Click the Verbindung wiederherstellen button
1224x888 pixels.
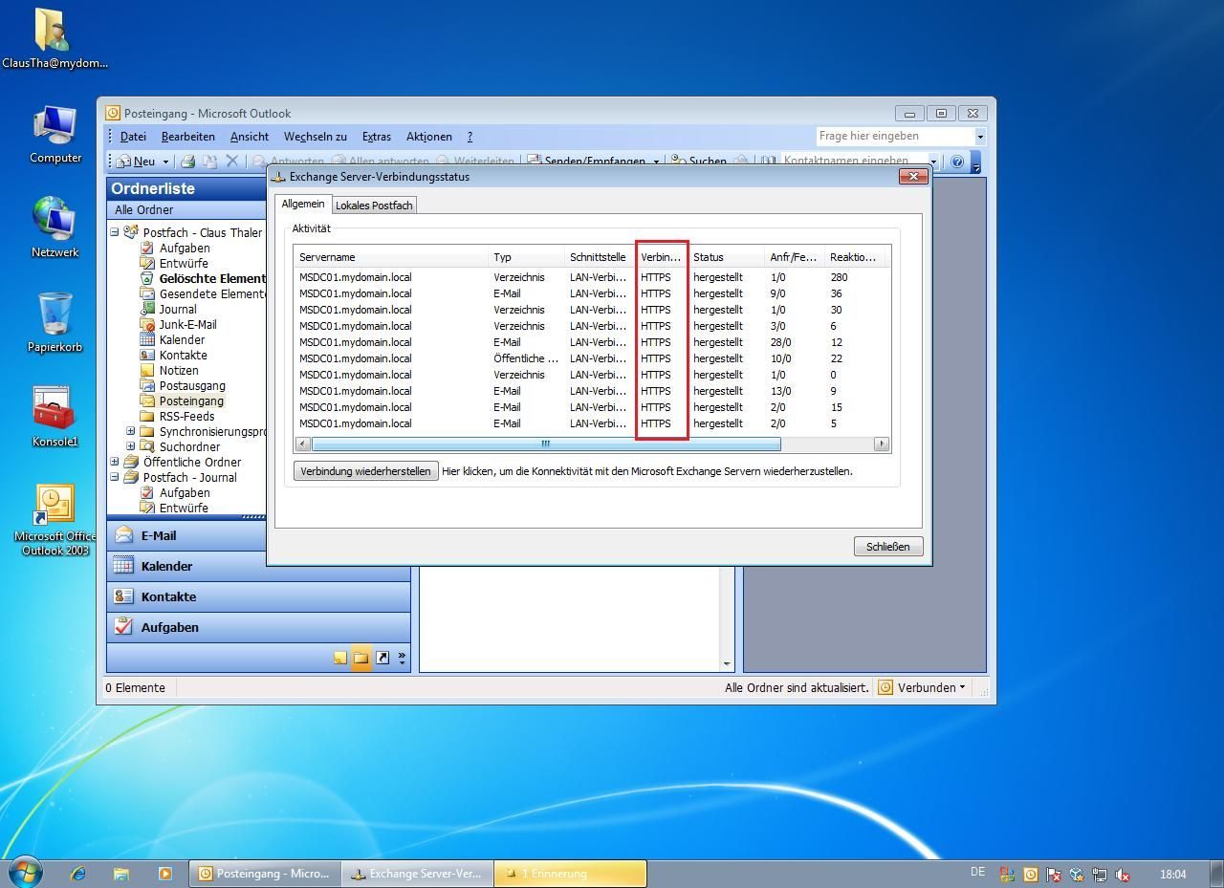pos(365,471)
